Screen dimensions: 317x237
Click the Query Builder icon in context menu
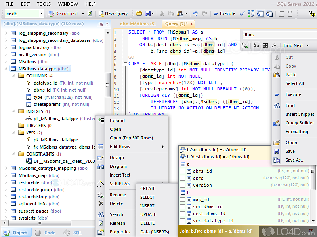pos(277,123)
